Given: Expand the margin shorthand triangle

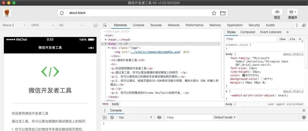Looking at the screenshot, I should [244, 83].
